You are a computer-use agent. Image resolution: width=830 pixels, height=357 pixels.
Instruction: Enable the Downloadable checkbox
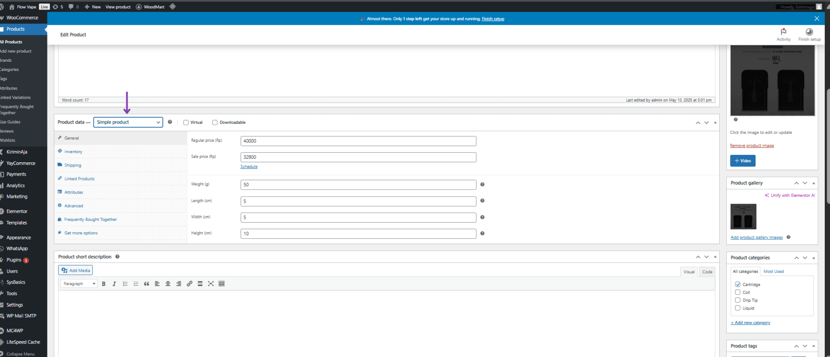click(x=215, y=123)
